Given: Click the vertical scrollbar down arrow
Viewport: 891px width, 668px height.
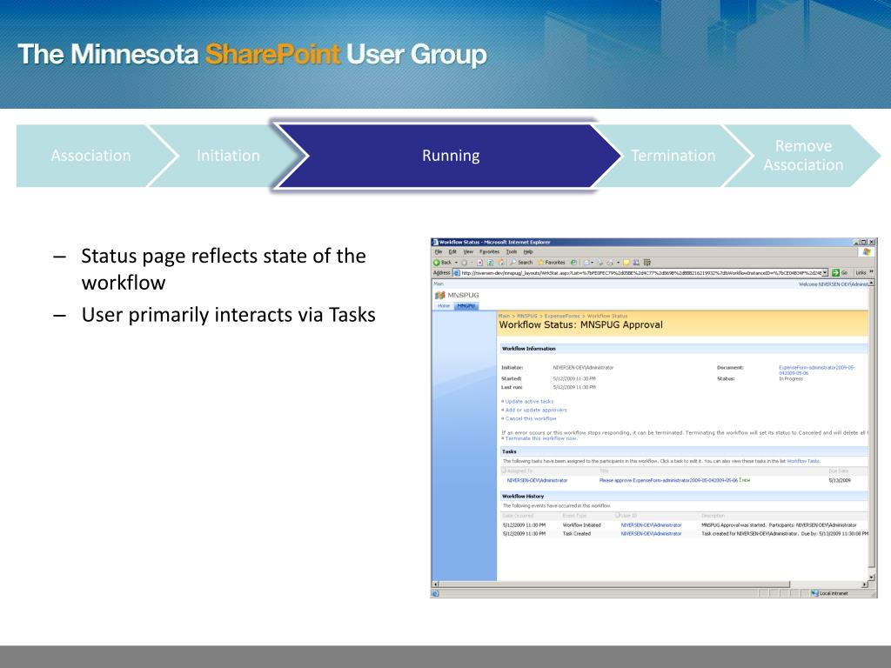Looking at the screenshot, I should [872, 578].
